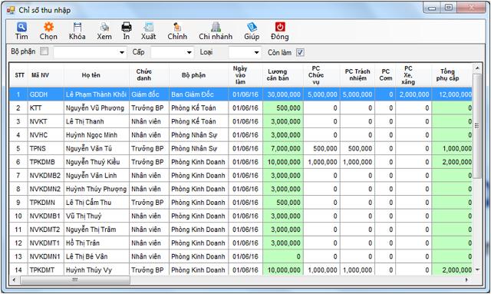Click the Ban Giám Đốc department cell

click(x=199, y=94)
